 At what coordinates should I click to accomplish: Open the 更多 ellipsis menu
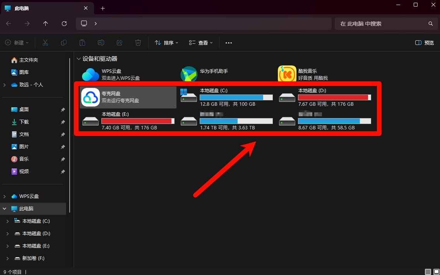[228, 43]
